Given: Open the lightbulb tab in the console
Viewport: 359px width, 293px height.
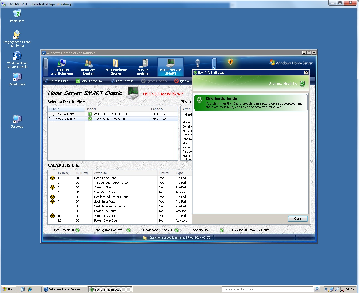Looking at the screenshot, I should (x=198, y=64).
